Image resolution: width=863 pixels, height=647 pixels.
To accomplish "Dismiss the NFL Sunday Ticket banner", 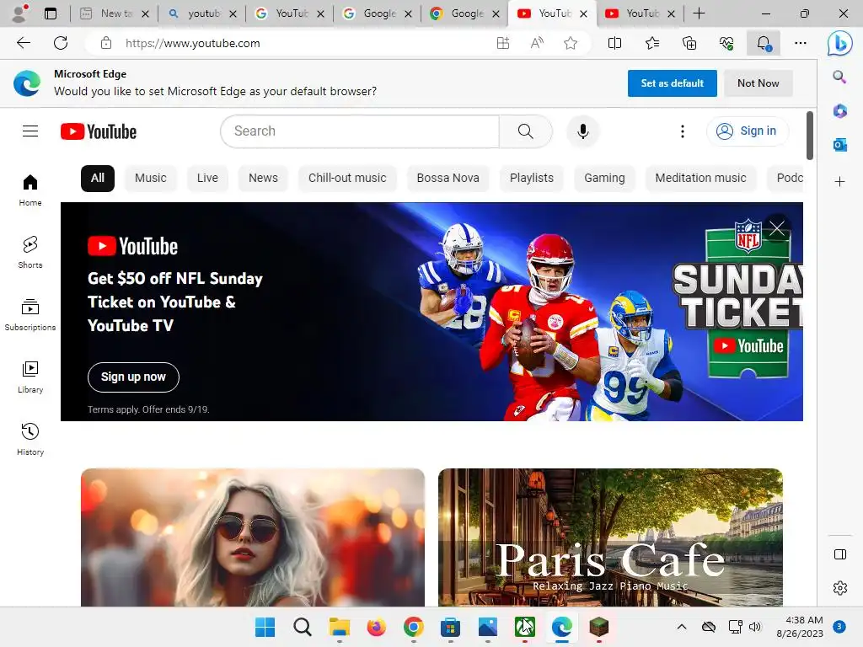I will [x=777, y=227].
